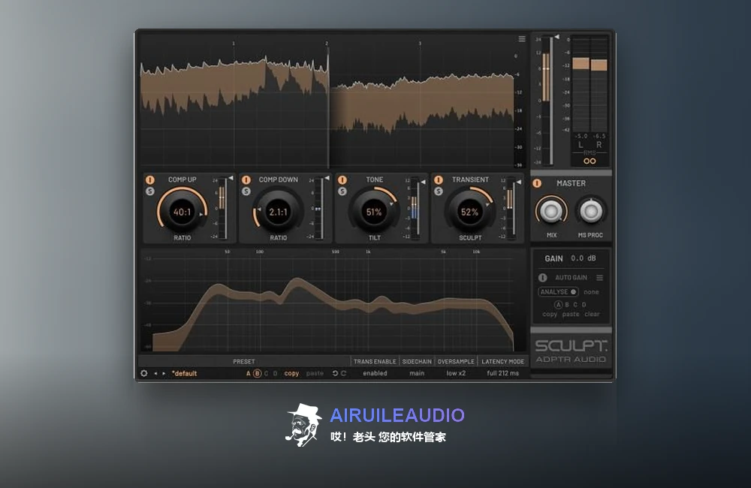751x488 pixels.
Task: Click the 'none' label beside Analyse
Action: pyautogui.click(x=591, y=291)
